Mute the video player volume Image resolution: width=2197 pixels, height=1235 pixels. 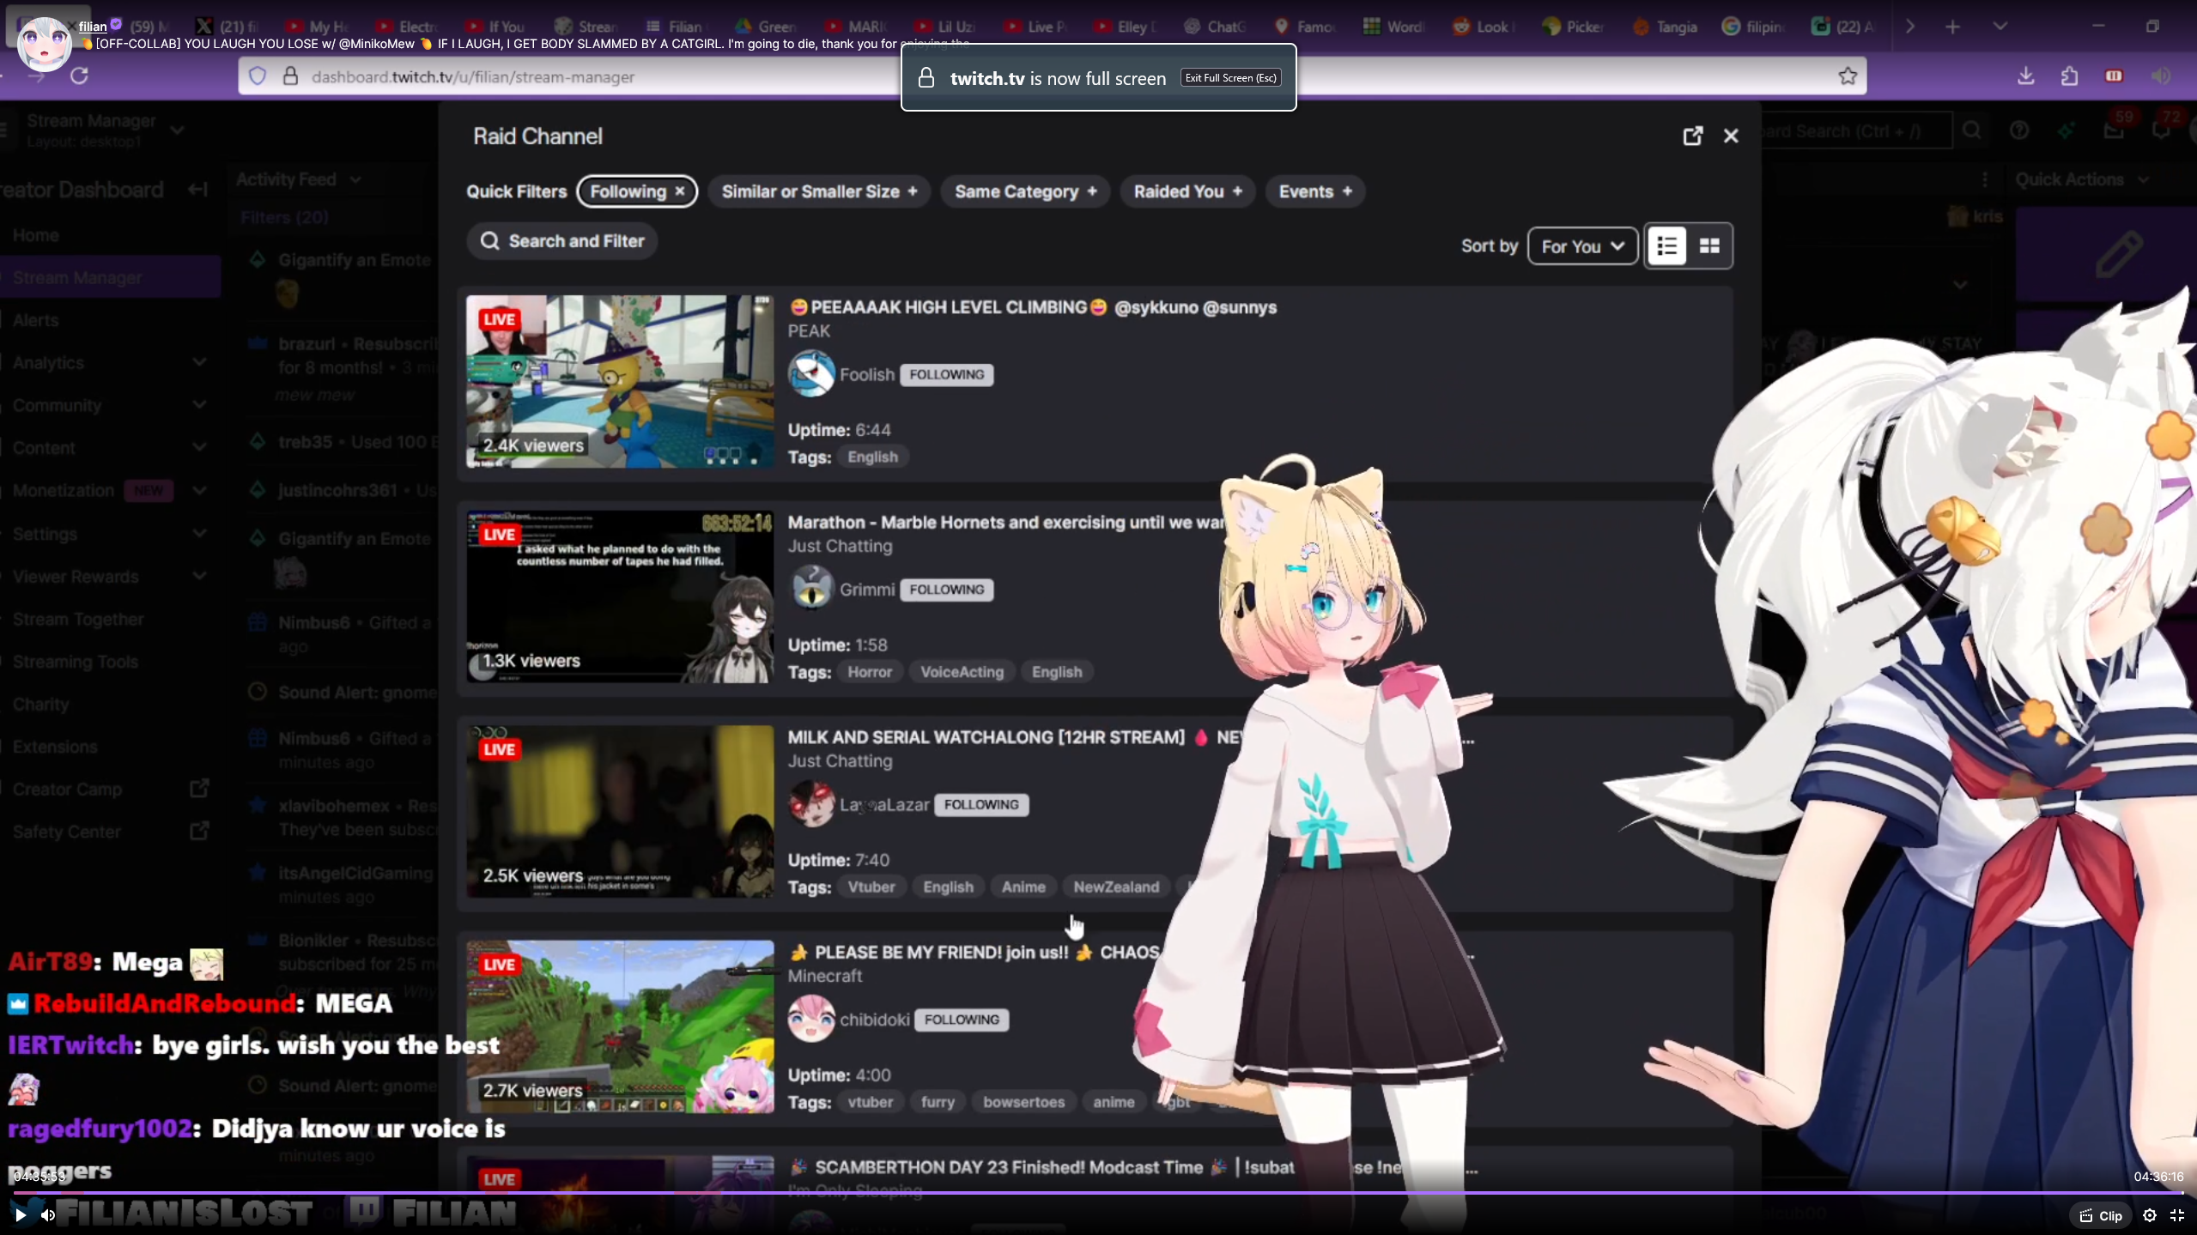tap(48, 1215)
